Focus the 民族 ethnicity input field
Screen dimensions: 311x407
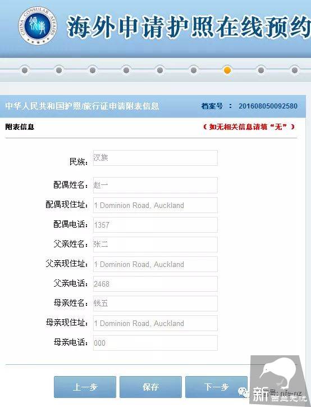click(155, 158)
